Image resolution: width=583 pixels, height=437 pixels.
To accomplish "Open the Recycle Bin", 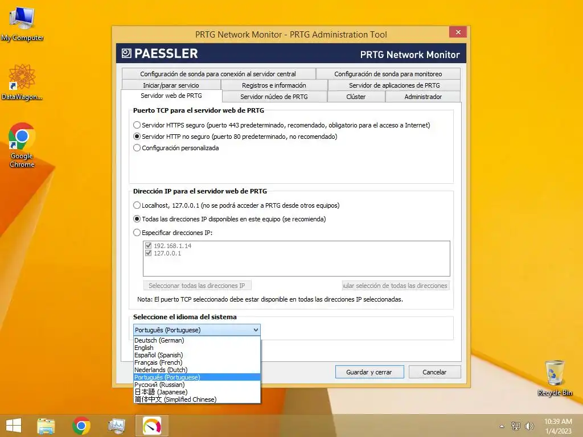I will click(x=555, y=378).
